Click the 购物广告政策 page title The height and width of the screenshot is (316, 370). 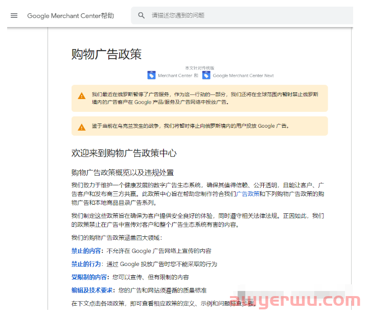click(x=106, y=54)
